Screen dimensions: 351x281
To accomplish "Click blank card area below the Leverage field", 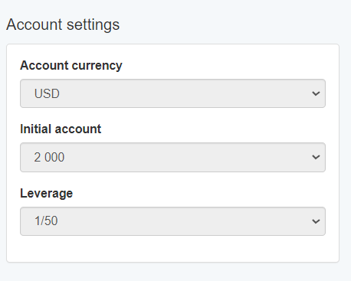I will [172, 248].
